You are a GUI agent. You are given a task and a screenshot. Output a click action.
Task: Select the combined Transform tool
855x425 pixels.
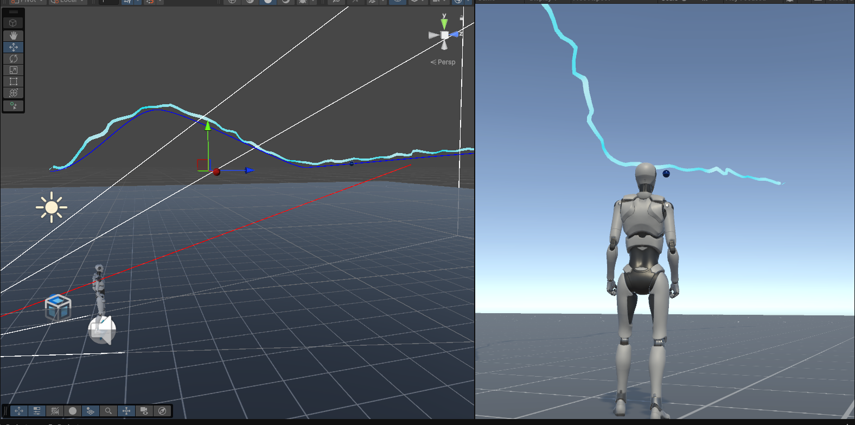tap(13, 93)
